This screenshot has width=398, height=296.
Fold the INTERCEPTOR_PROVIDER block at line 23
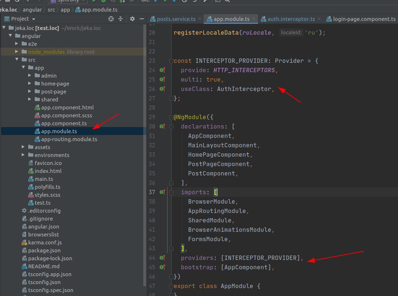pyautogui.click(x=171, y=61)
